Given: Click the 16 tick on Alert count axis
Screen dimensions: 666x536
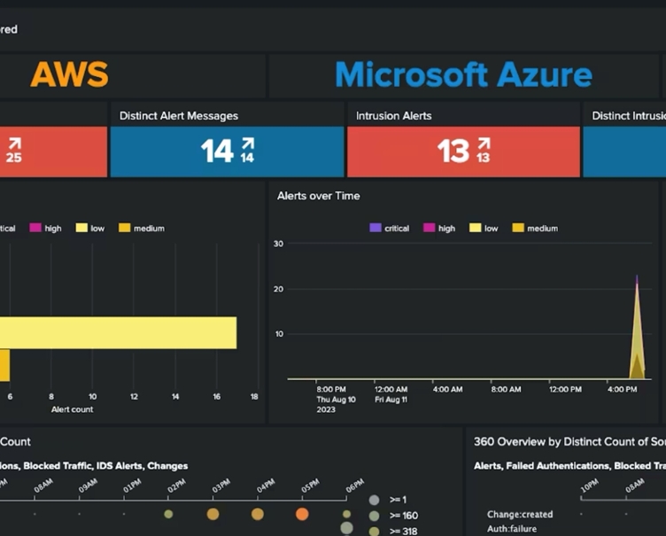Looking at the screenshot, I should pyautogui.click(x=217, y=397).
